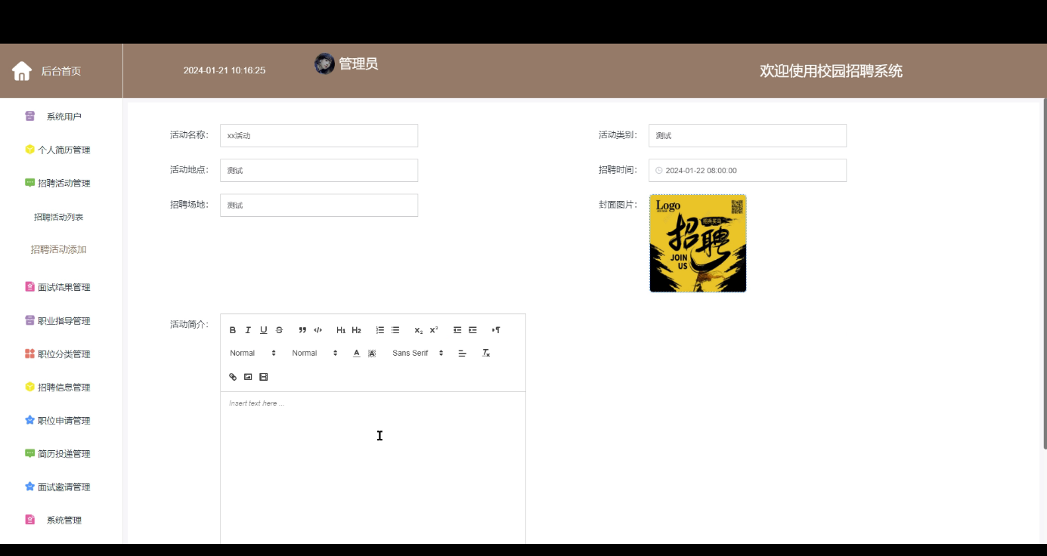Click the date-time text in header
The height and width of the screenshot is (556, 1047).
coord(225,70)
